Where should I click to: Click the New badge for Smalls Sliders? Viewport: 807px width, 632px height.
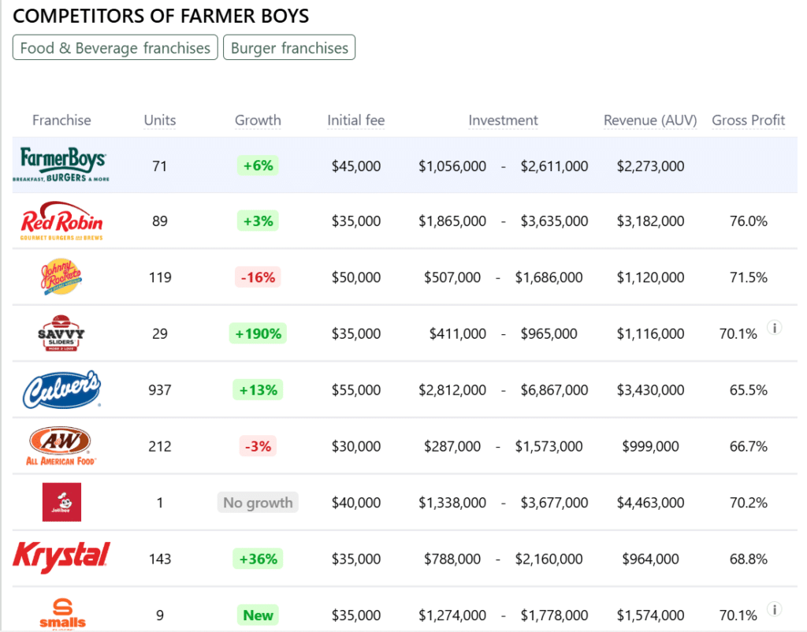tap(258, 615)
